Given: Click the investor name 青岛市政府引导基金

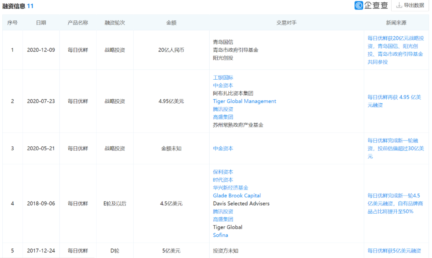Looking at the screenshot, I should [x=236, y=50].
